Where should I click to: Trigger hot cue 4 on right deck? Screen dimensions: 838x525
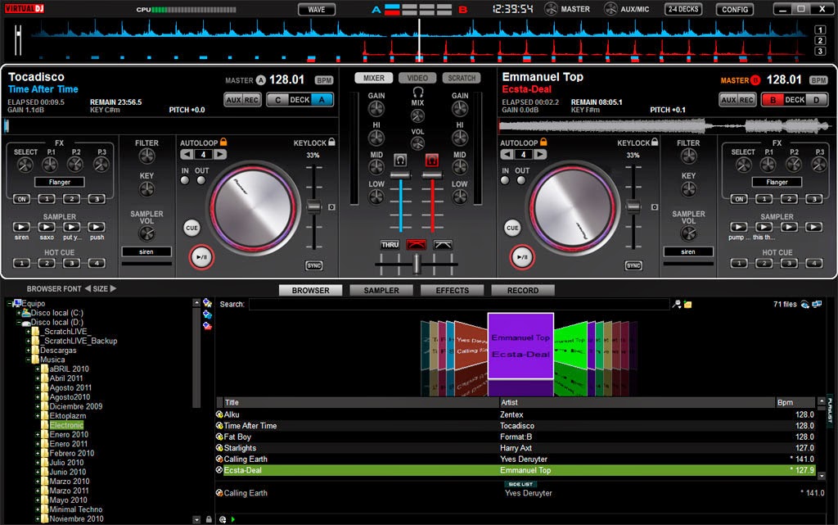point(814,263)
